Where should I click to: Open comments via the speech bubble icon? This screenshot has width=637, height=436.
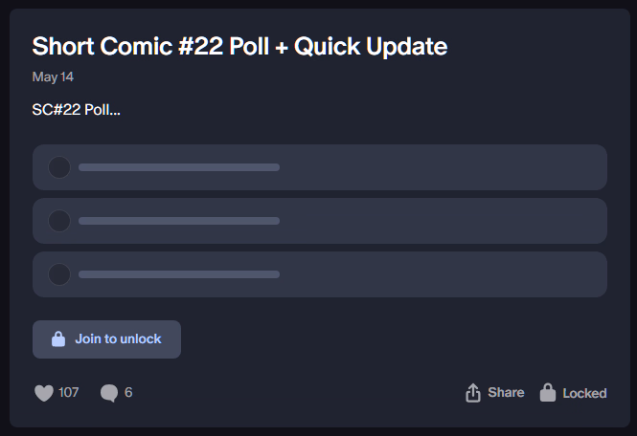(109, 393)
